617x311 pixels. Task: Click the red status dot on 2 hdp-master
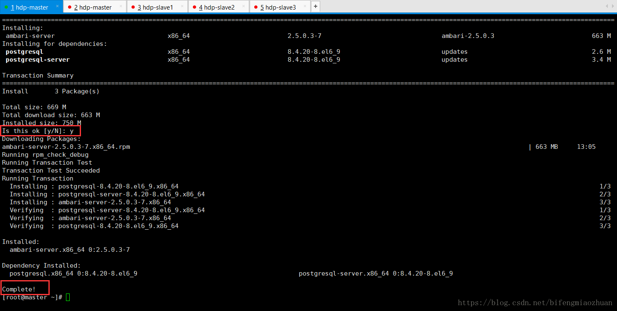pos(70,7)
